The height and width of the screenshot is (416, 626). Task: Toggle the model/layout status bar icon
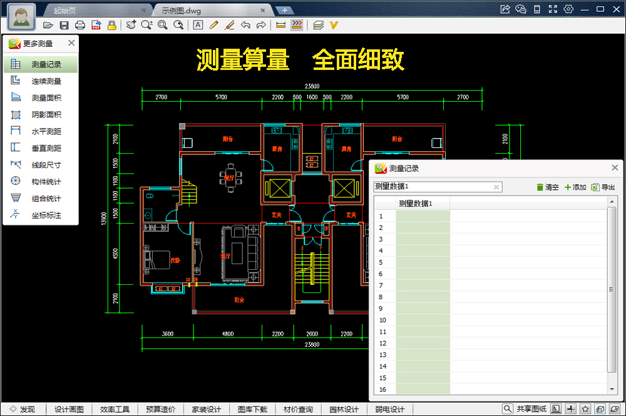click(x=556, y=409)
